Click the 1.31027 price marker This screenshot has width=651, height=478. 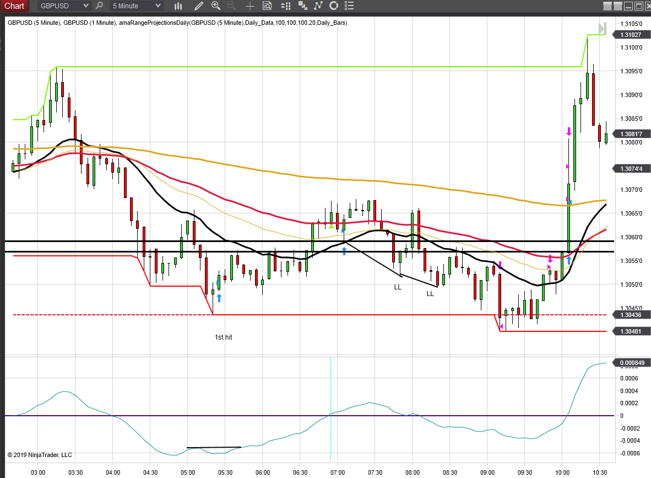[x=631, y=35]
